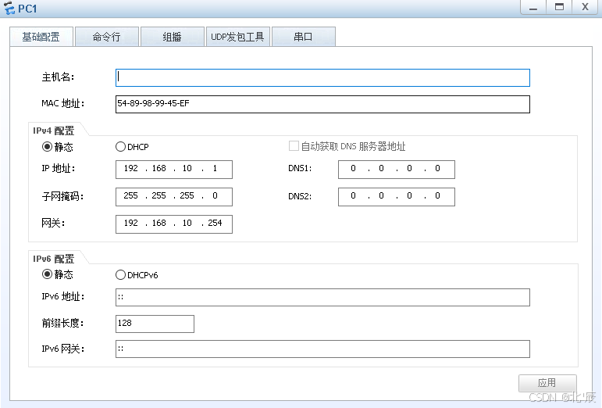Focus the 主机名 input field
The image size is (602, 408).
[x=322, y=77]
